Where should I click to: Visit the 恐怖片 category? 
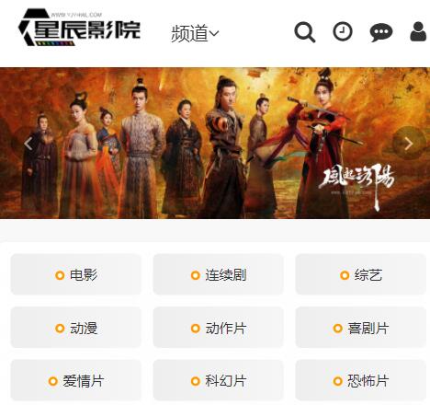tap(361, 380)
